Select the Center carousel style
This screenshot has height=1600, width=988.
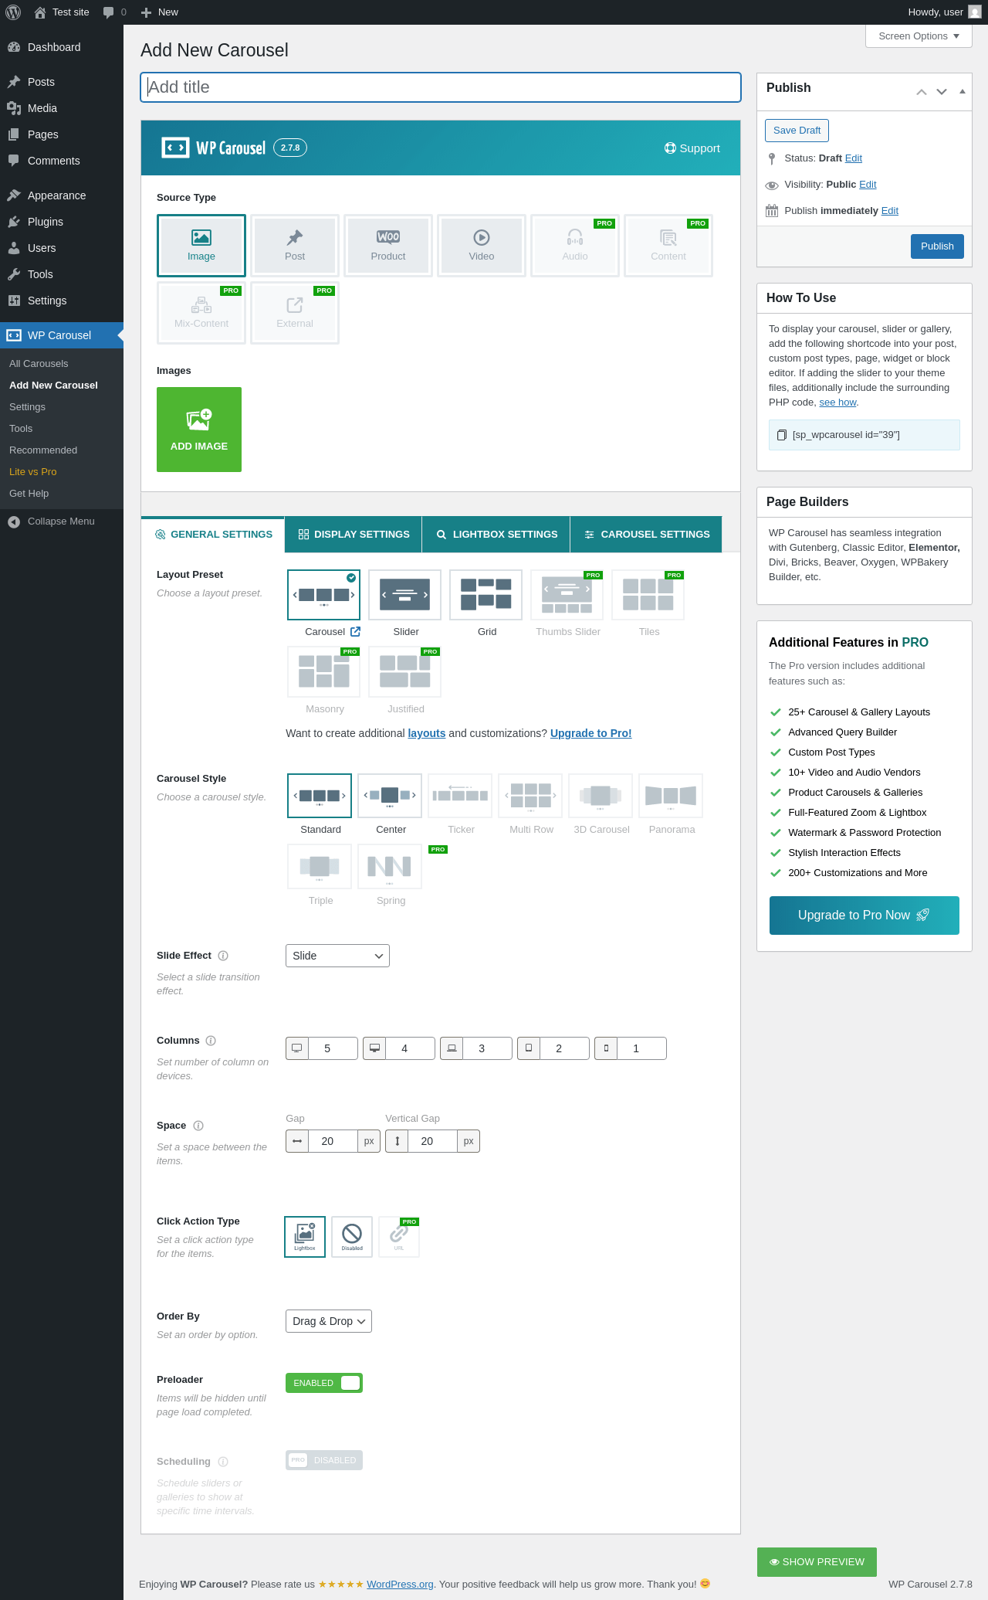click(390, 796)
